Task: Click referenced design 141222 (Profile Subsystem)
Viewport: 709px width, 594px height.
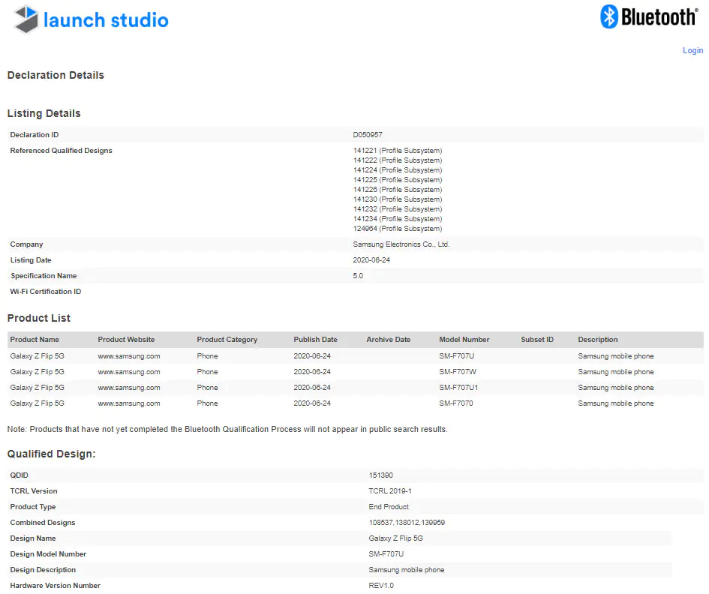Action: [x=398, y=160]
